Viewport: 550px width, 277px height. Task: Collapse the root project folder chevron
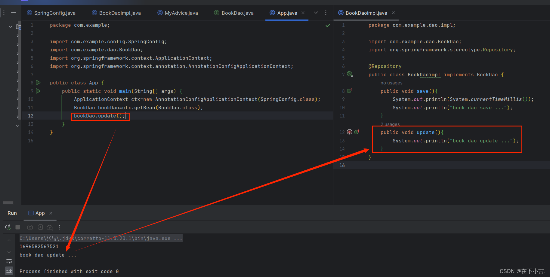11,27
